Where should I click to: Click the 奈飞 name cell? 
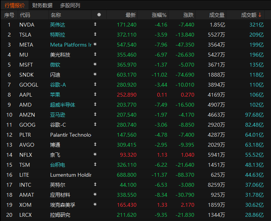(x=55, y=155)
